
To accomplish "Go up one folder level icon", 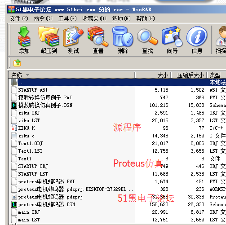I will pyautogui.click(x=17, y=63).
